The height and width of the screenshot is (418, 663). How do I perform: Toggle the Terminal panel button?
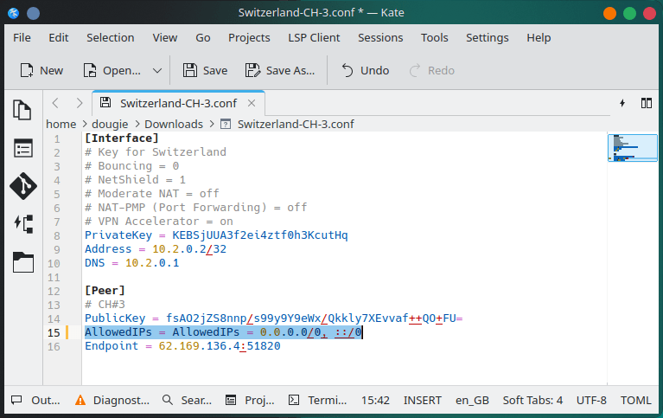pos(318,400)
